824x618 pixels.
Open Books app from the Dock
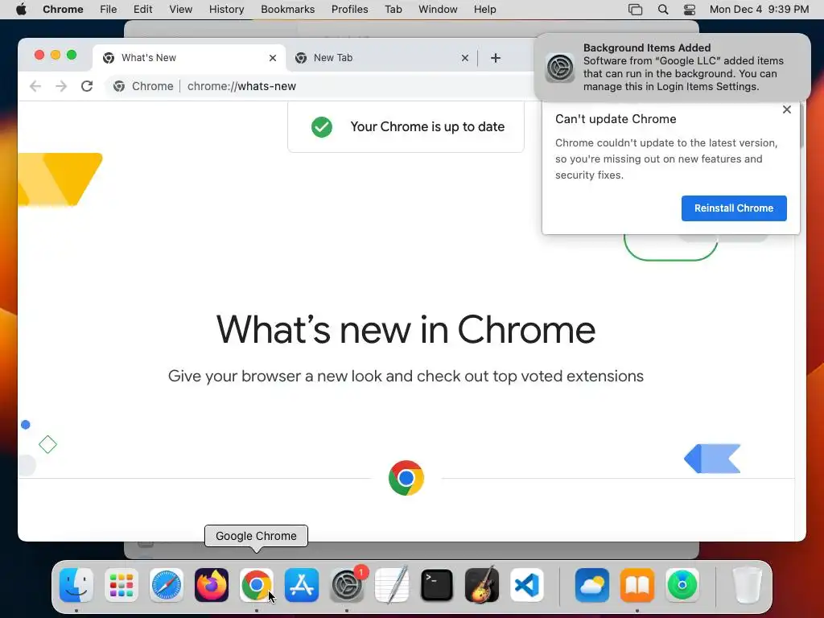coord(637,585)
